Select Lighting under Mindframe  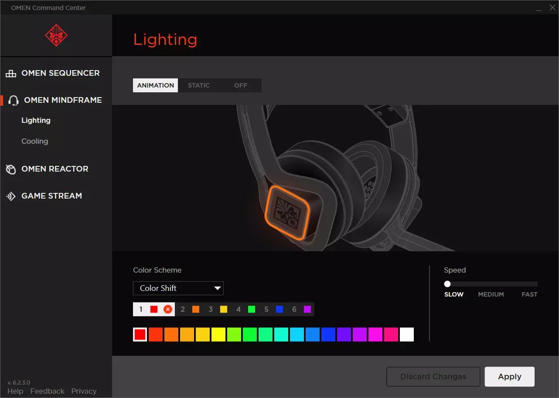click(36, 120)
